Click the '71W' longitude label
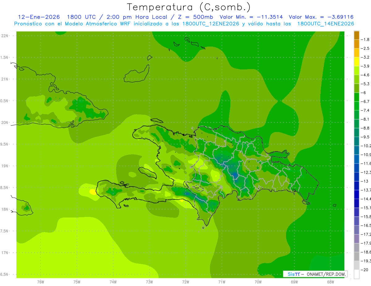 click(x=222, y=282)
